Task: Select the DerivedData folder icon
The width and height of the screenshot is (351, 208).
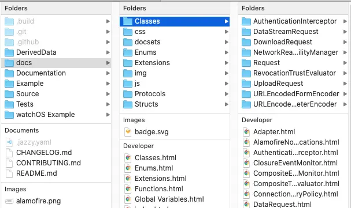Action: pos(9,52)
